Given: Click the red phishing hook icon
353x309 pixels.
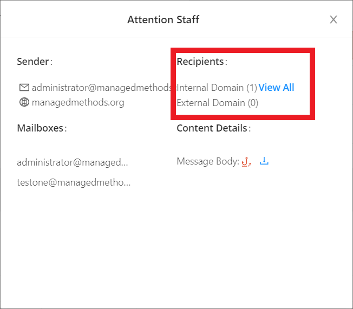Looking at the screenshot, I should coord(246,161).
